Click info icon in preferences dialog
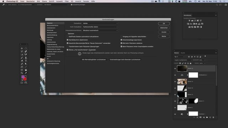Image resolution: width=228 pixels, height=128 pixels. pyautogui.click(x=79, y=54)
